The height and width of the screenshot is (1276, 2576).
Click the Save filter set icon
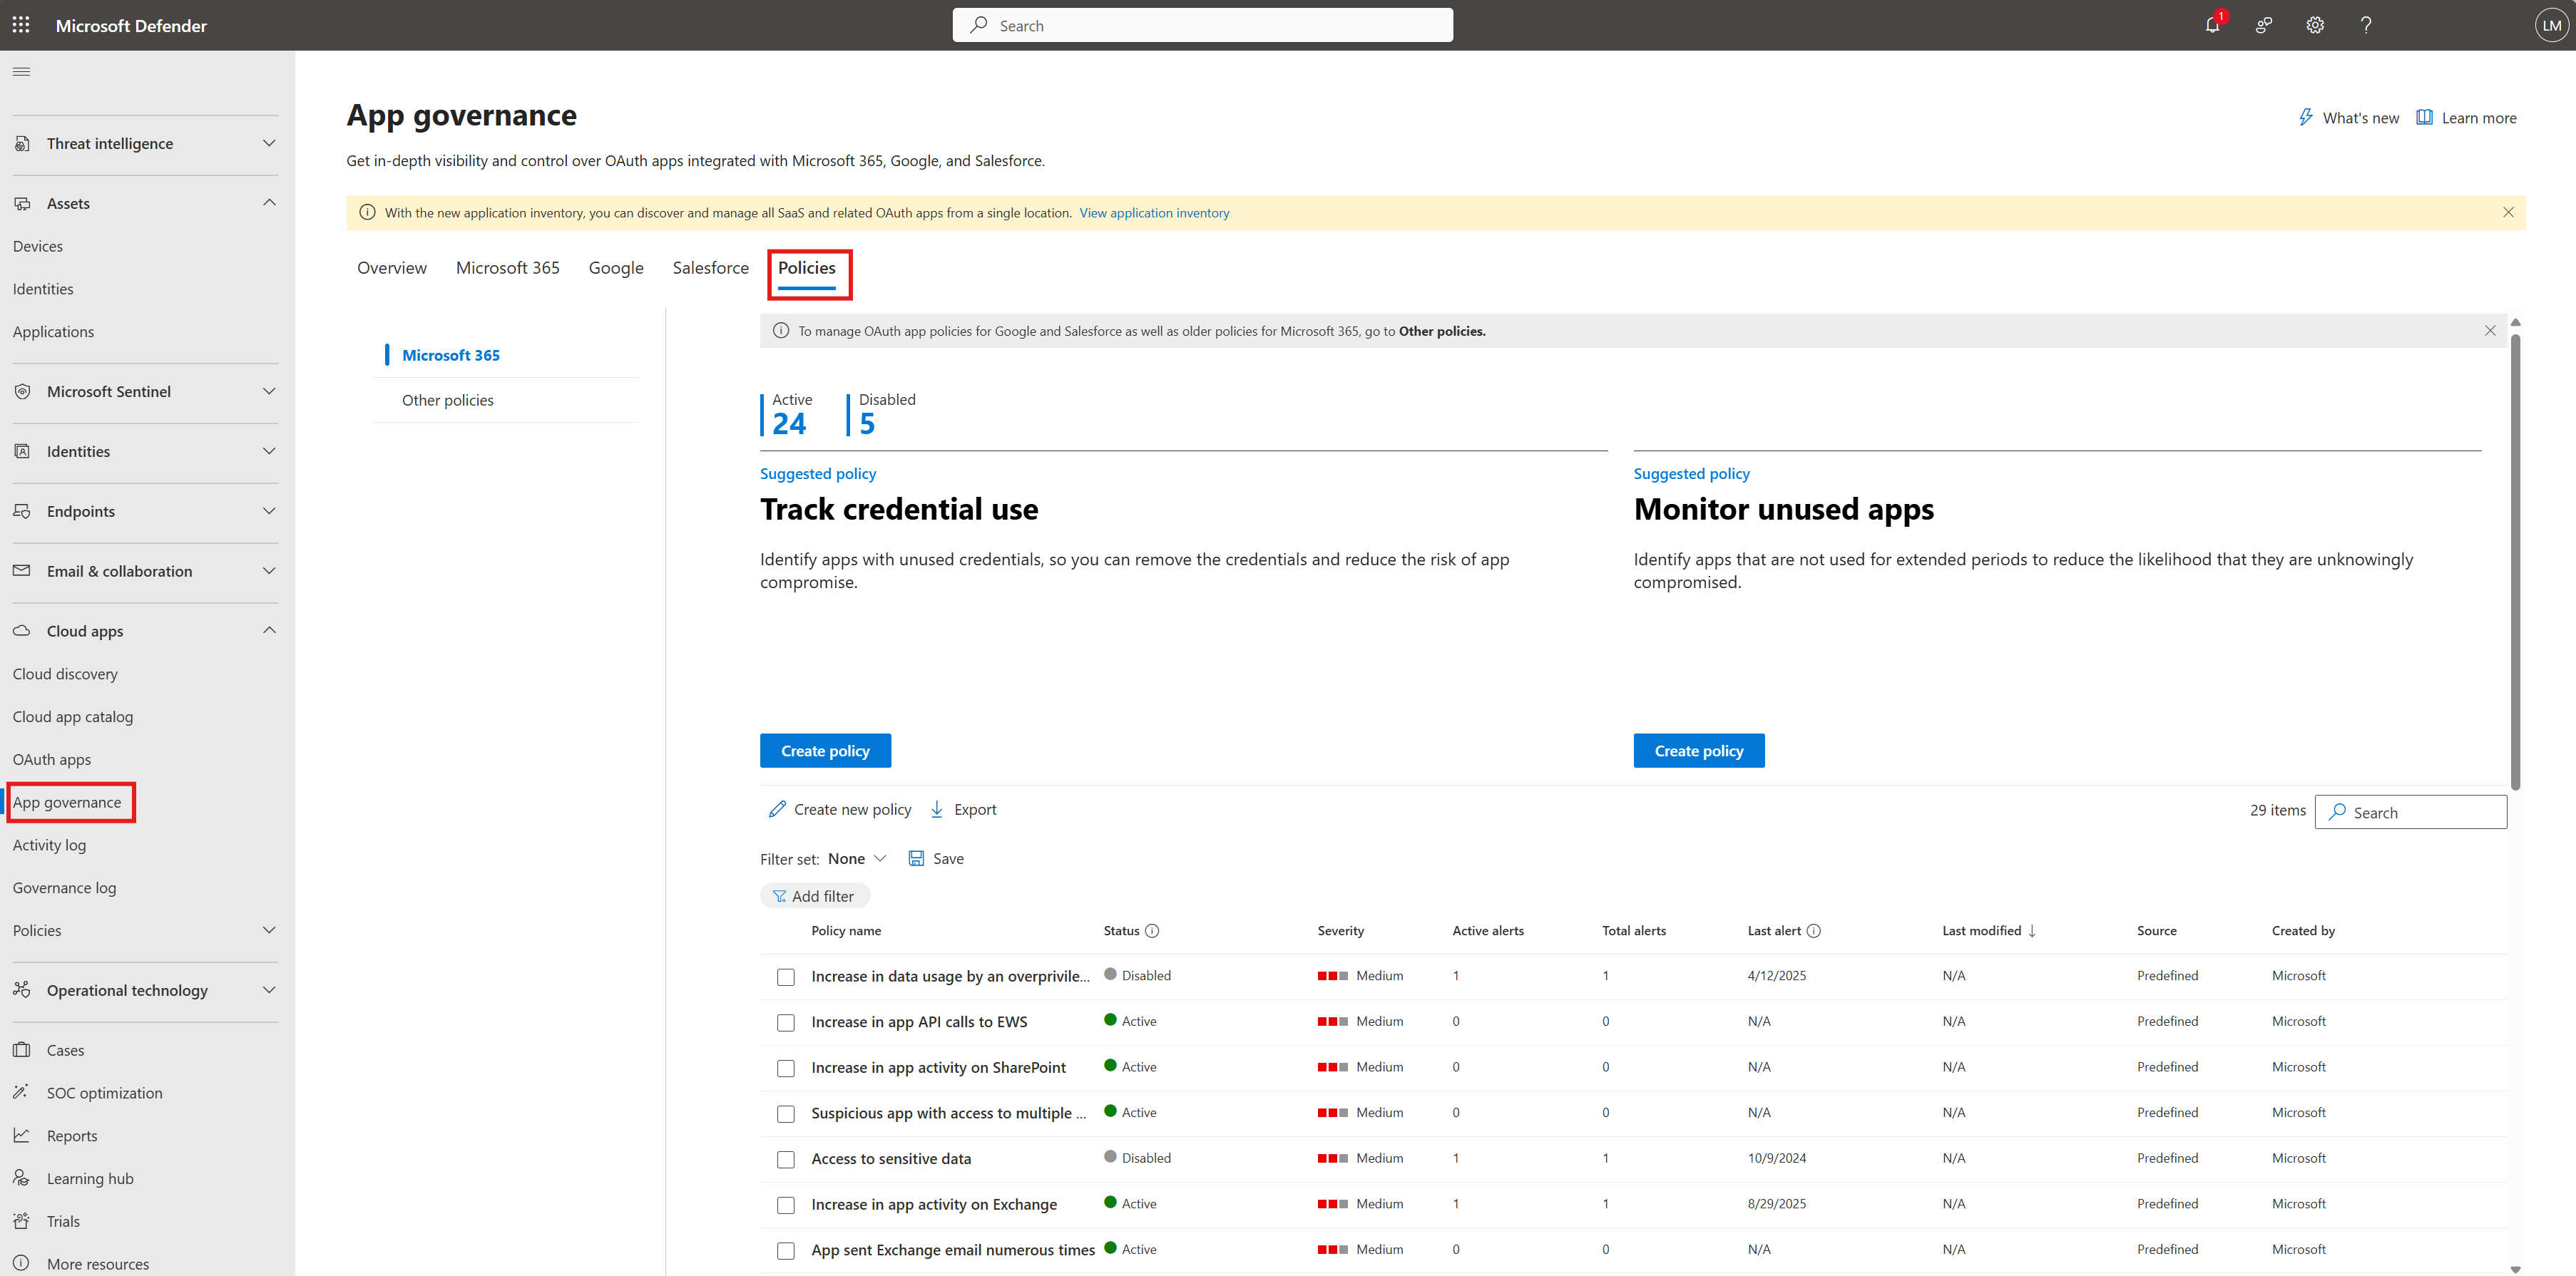pyautogui.click(x=916, y=858)
